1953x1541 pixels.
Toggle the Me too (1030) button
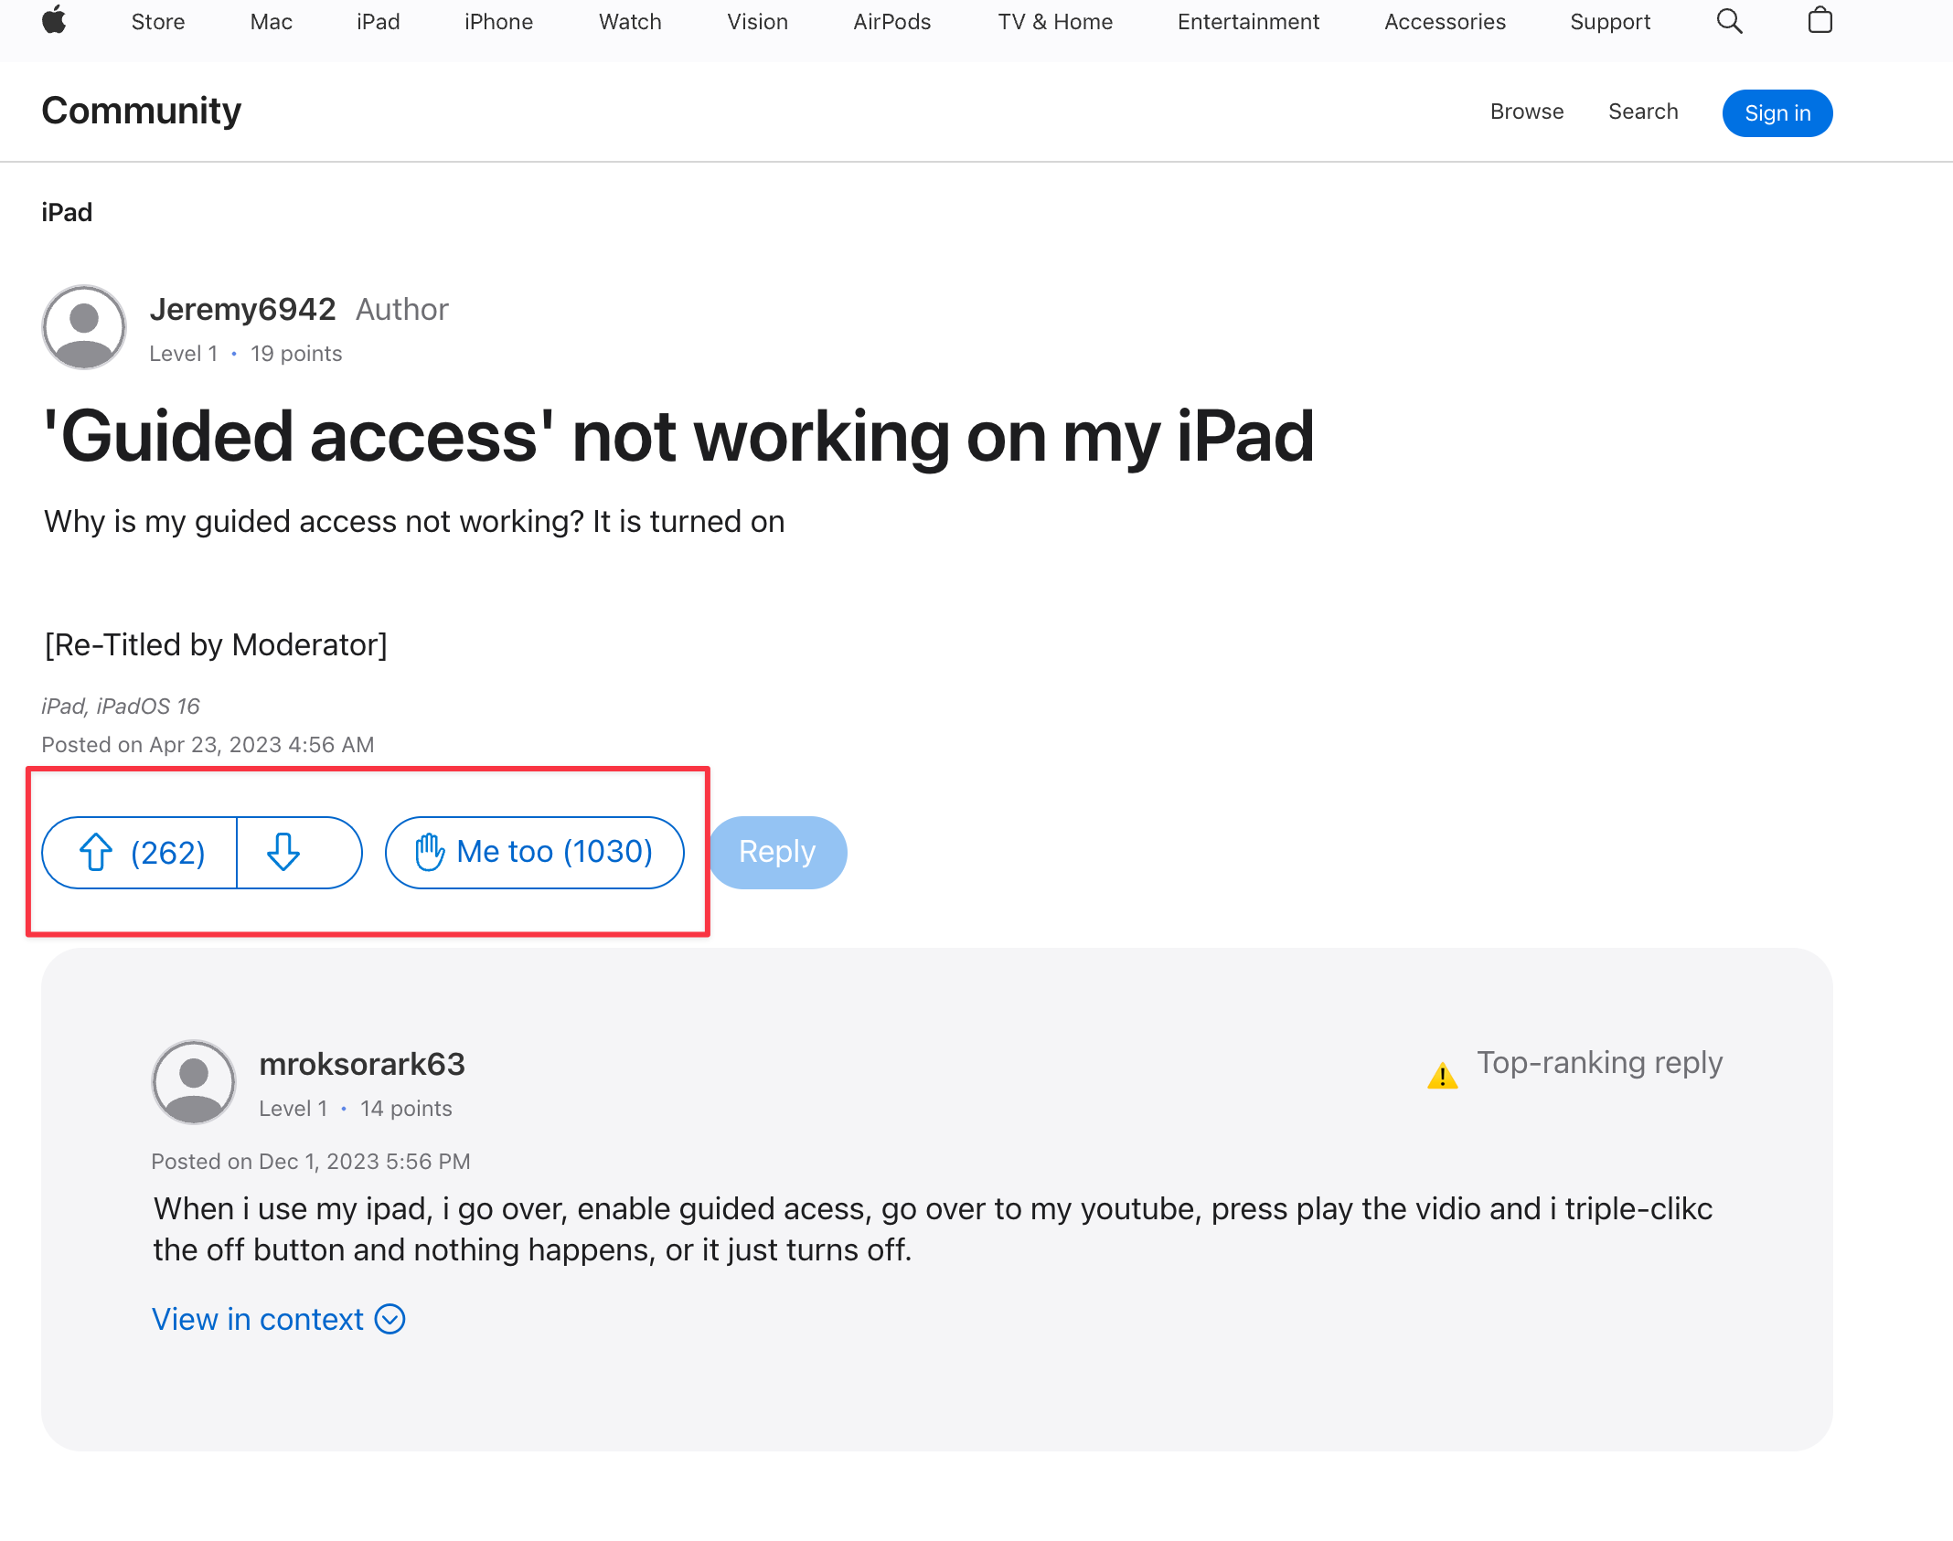534,852
